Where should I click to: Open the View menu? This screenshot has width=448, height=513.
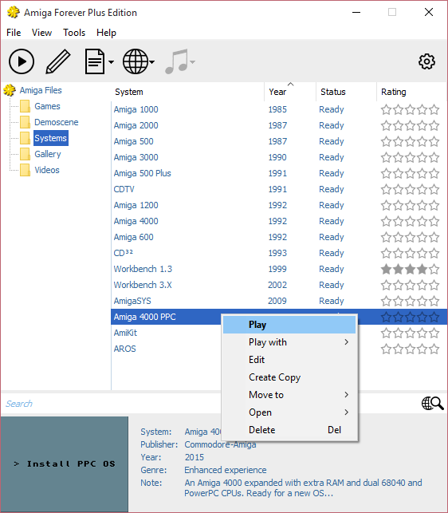[x=42, y=33]
